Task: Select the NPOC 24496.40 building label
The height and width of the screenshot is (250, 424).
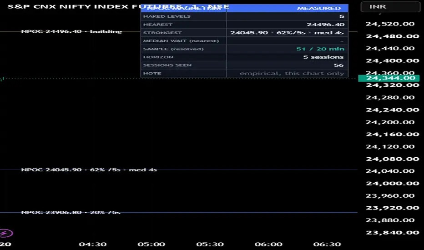Action: coord(72,31)
